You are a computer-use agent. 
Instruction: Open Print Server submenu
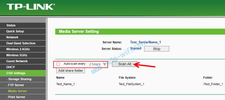(23, 97)
